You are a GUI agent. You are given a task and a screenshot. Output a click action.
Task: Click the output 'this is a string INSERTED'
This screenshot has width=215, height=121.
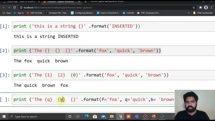(x=46, y=37)
